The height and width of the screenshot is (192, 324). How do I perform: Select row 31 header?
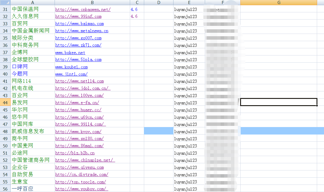click(5, 9)
